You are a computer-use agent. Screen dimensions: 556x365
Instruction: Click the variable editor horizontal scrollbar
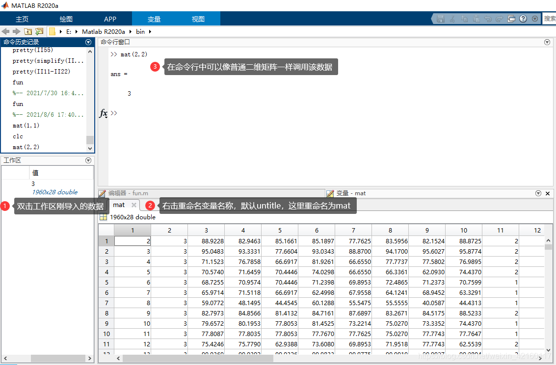pyautogui.click(x=196, y=358)
